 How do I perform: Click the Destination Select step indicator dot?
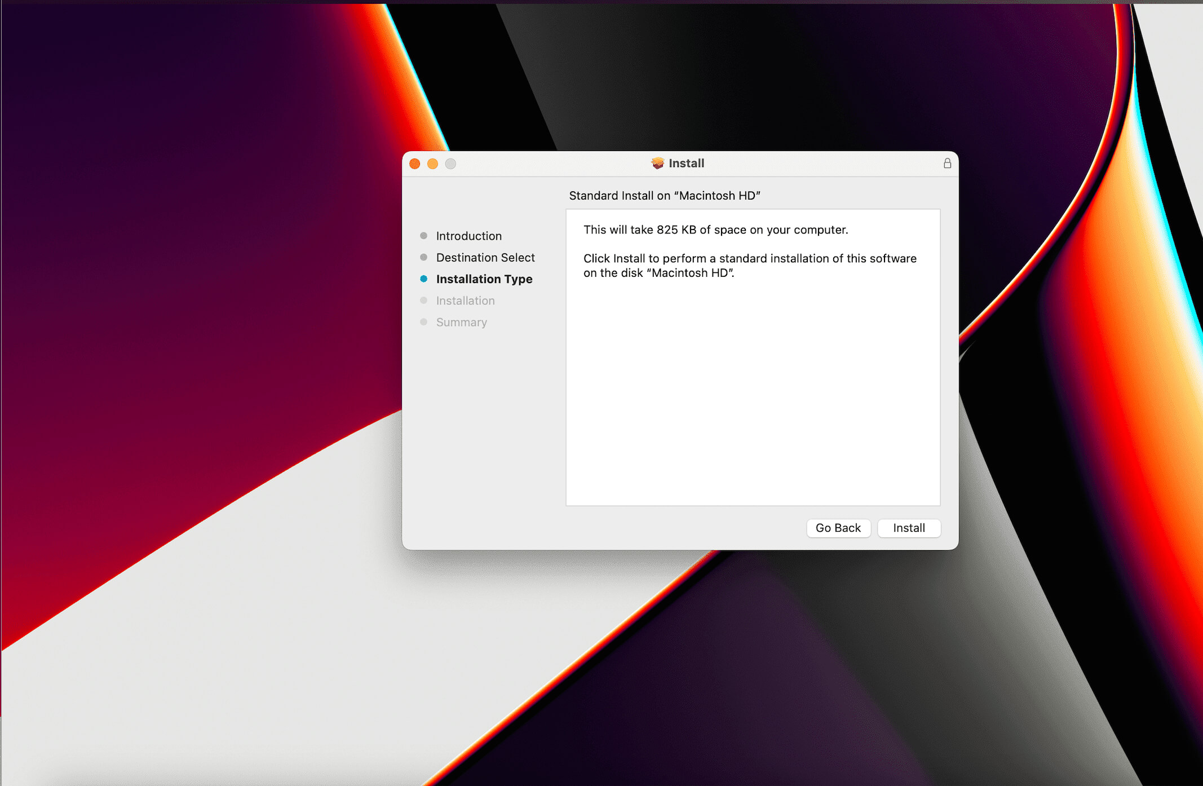[x=423, y=257]
